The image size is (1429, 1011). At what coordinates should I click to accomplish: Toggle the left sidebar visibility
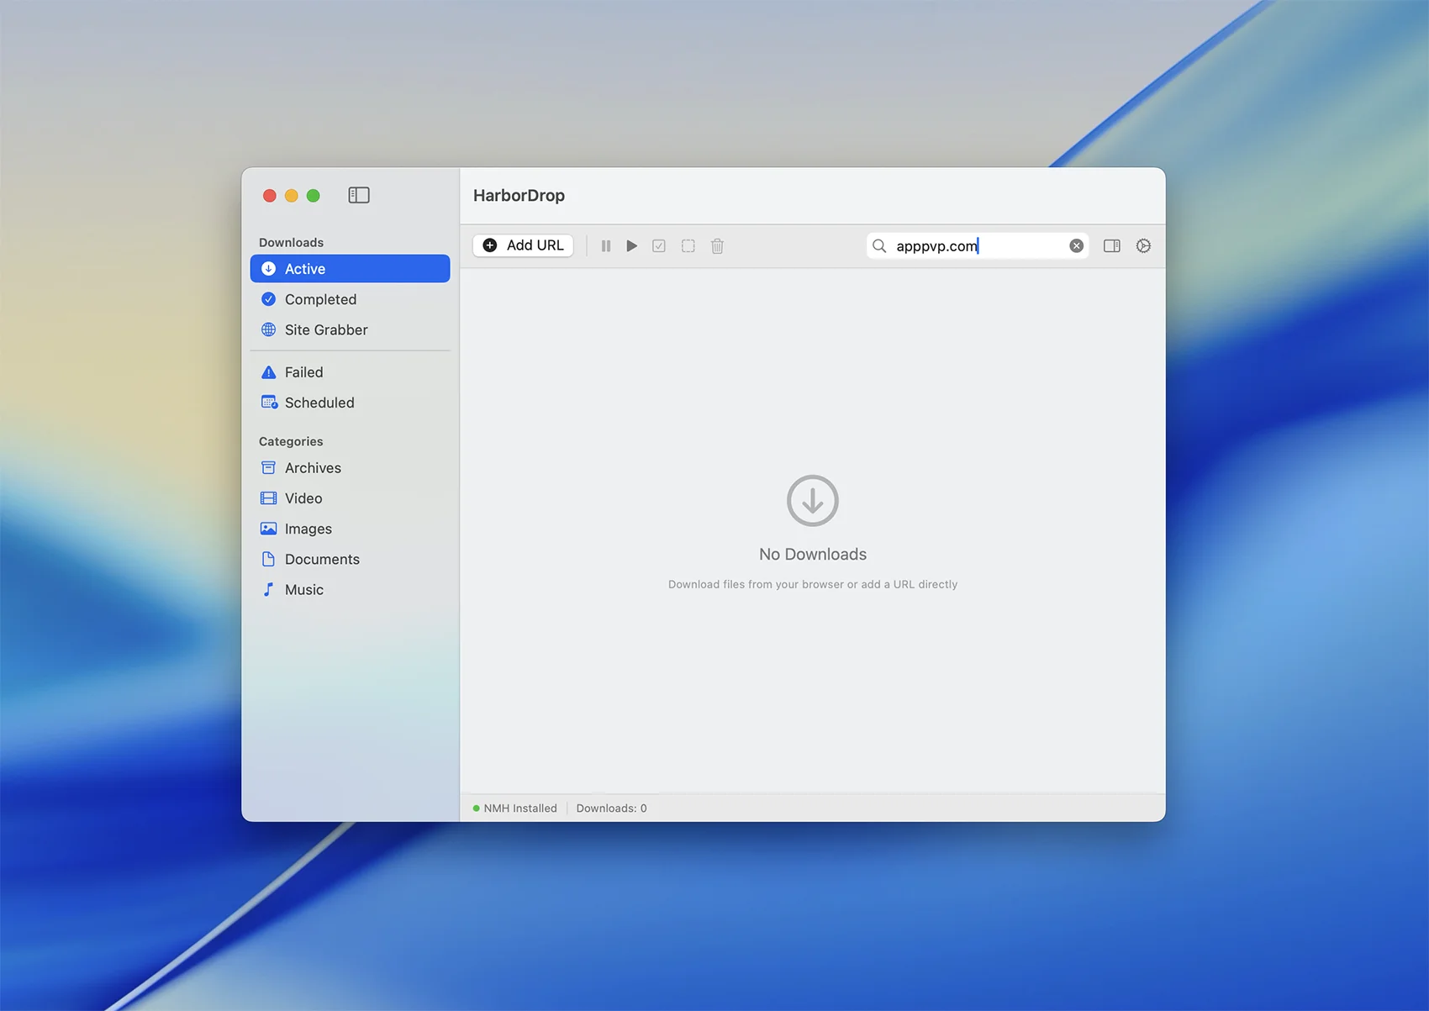(359, 195)
